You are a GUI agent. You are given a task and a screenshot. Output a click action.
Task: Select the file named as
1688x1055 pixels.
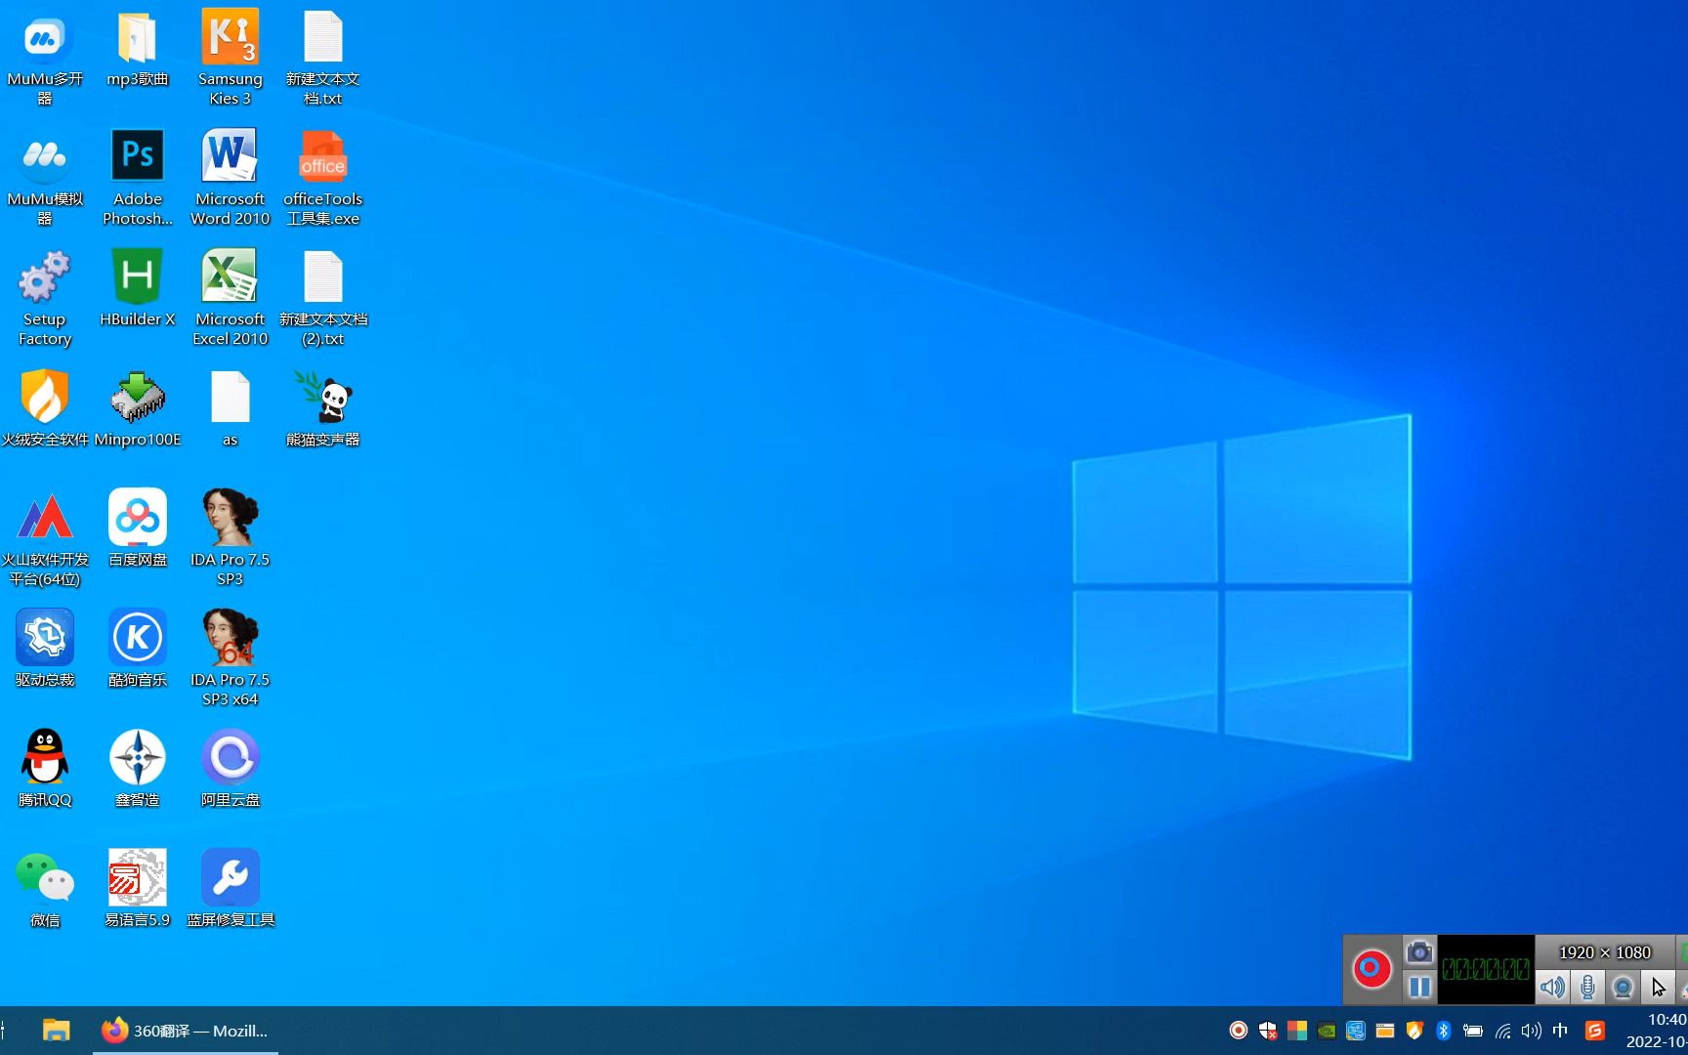pyautogui.click(x=230, y=409)
